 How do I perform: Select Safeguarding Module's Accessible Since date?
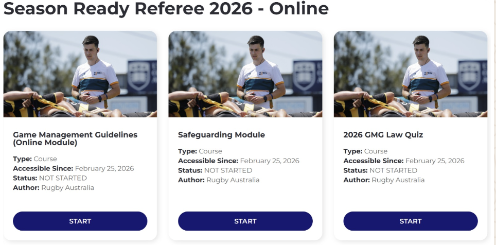click(270, 161)
